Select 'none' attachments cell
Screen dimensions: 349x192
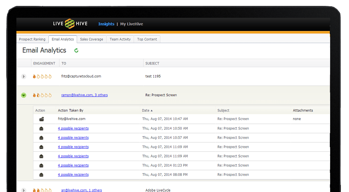(x=297, y=119)
